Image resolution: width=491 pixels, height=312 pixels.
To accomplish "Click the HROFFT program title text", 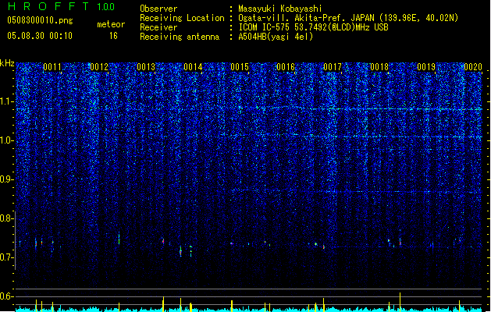I will coord(48,6).
